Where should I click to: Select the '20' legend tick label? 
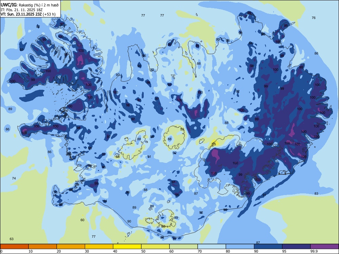click(x=59, y=251)
